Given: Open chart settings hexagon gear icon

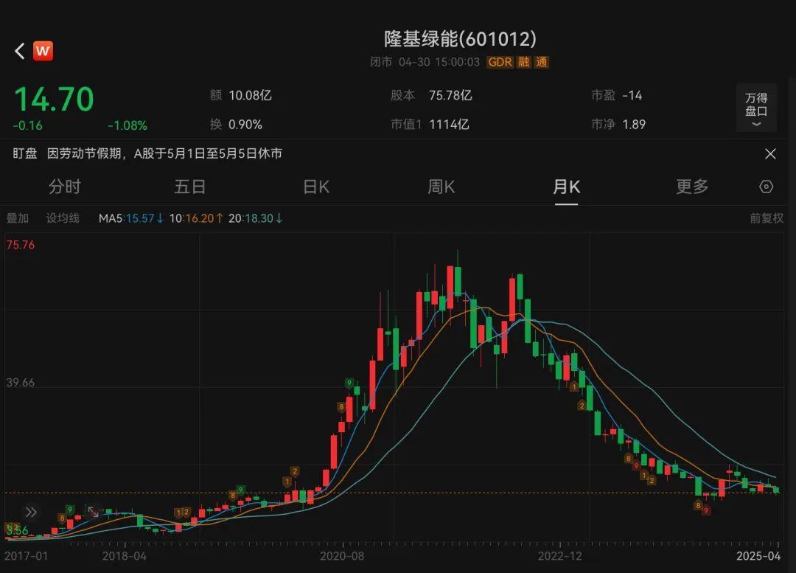Looking at the screenshot, I should (x=766, y=187).
